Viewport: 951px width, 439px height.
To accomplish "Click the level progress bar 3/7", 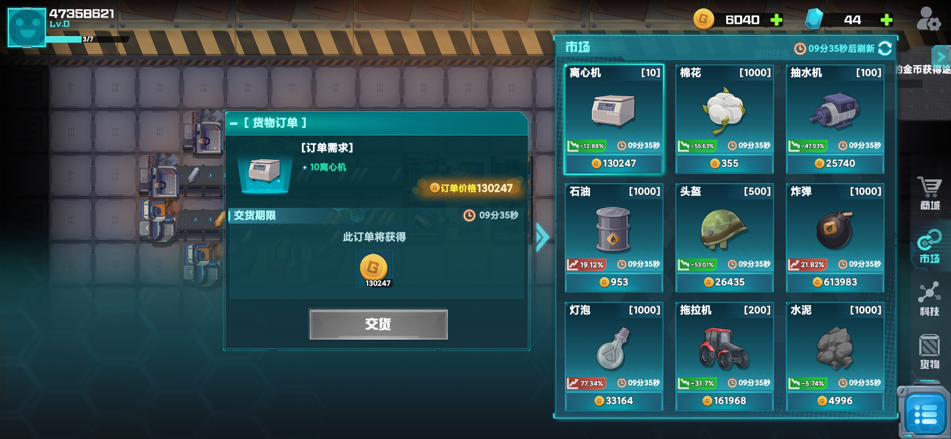I will coord(87,39).
